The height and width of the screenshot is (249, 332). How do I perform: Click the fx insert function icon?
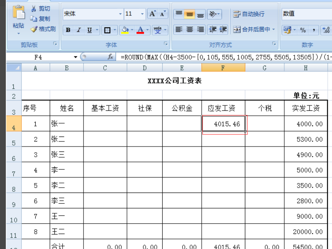coord(110,57)
